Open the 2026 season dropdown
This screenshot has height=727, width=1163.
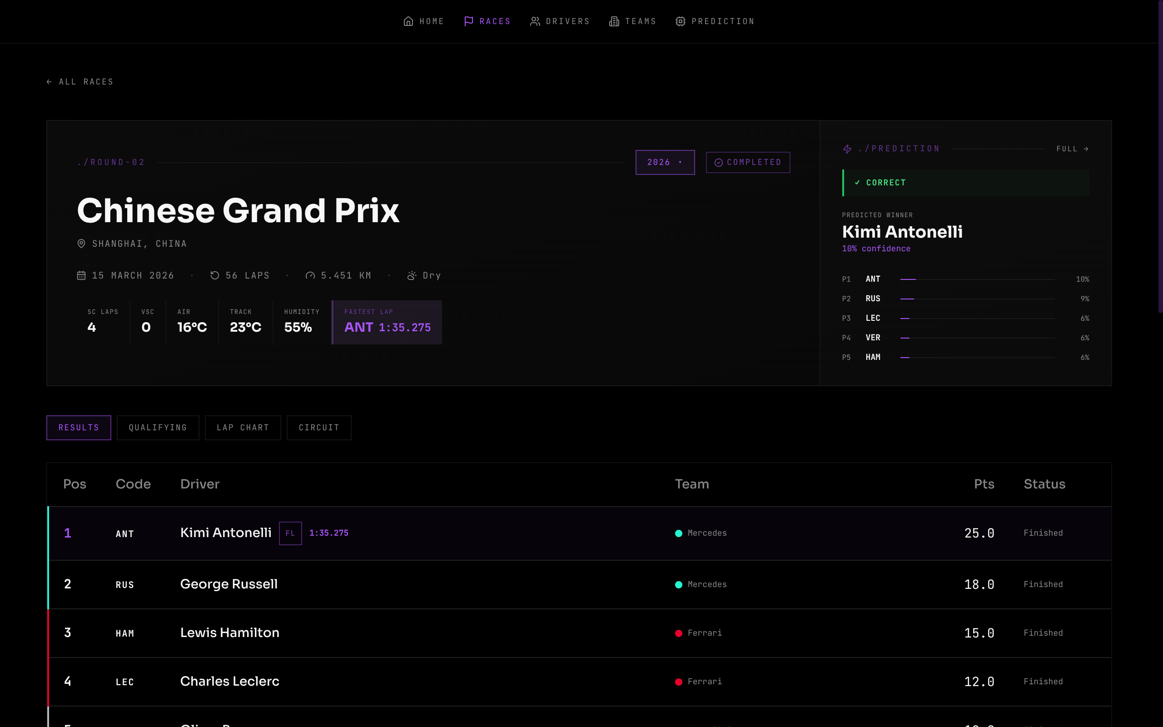pos(665,163)
